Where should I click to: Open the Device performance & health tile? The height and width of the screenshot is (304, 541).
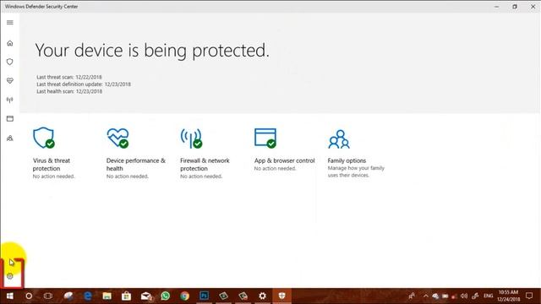pos(136,153)
